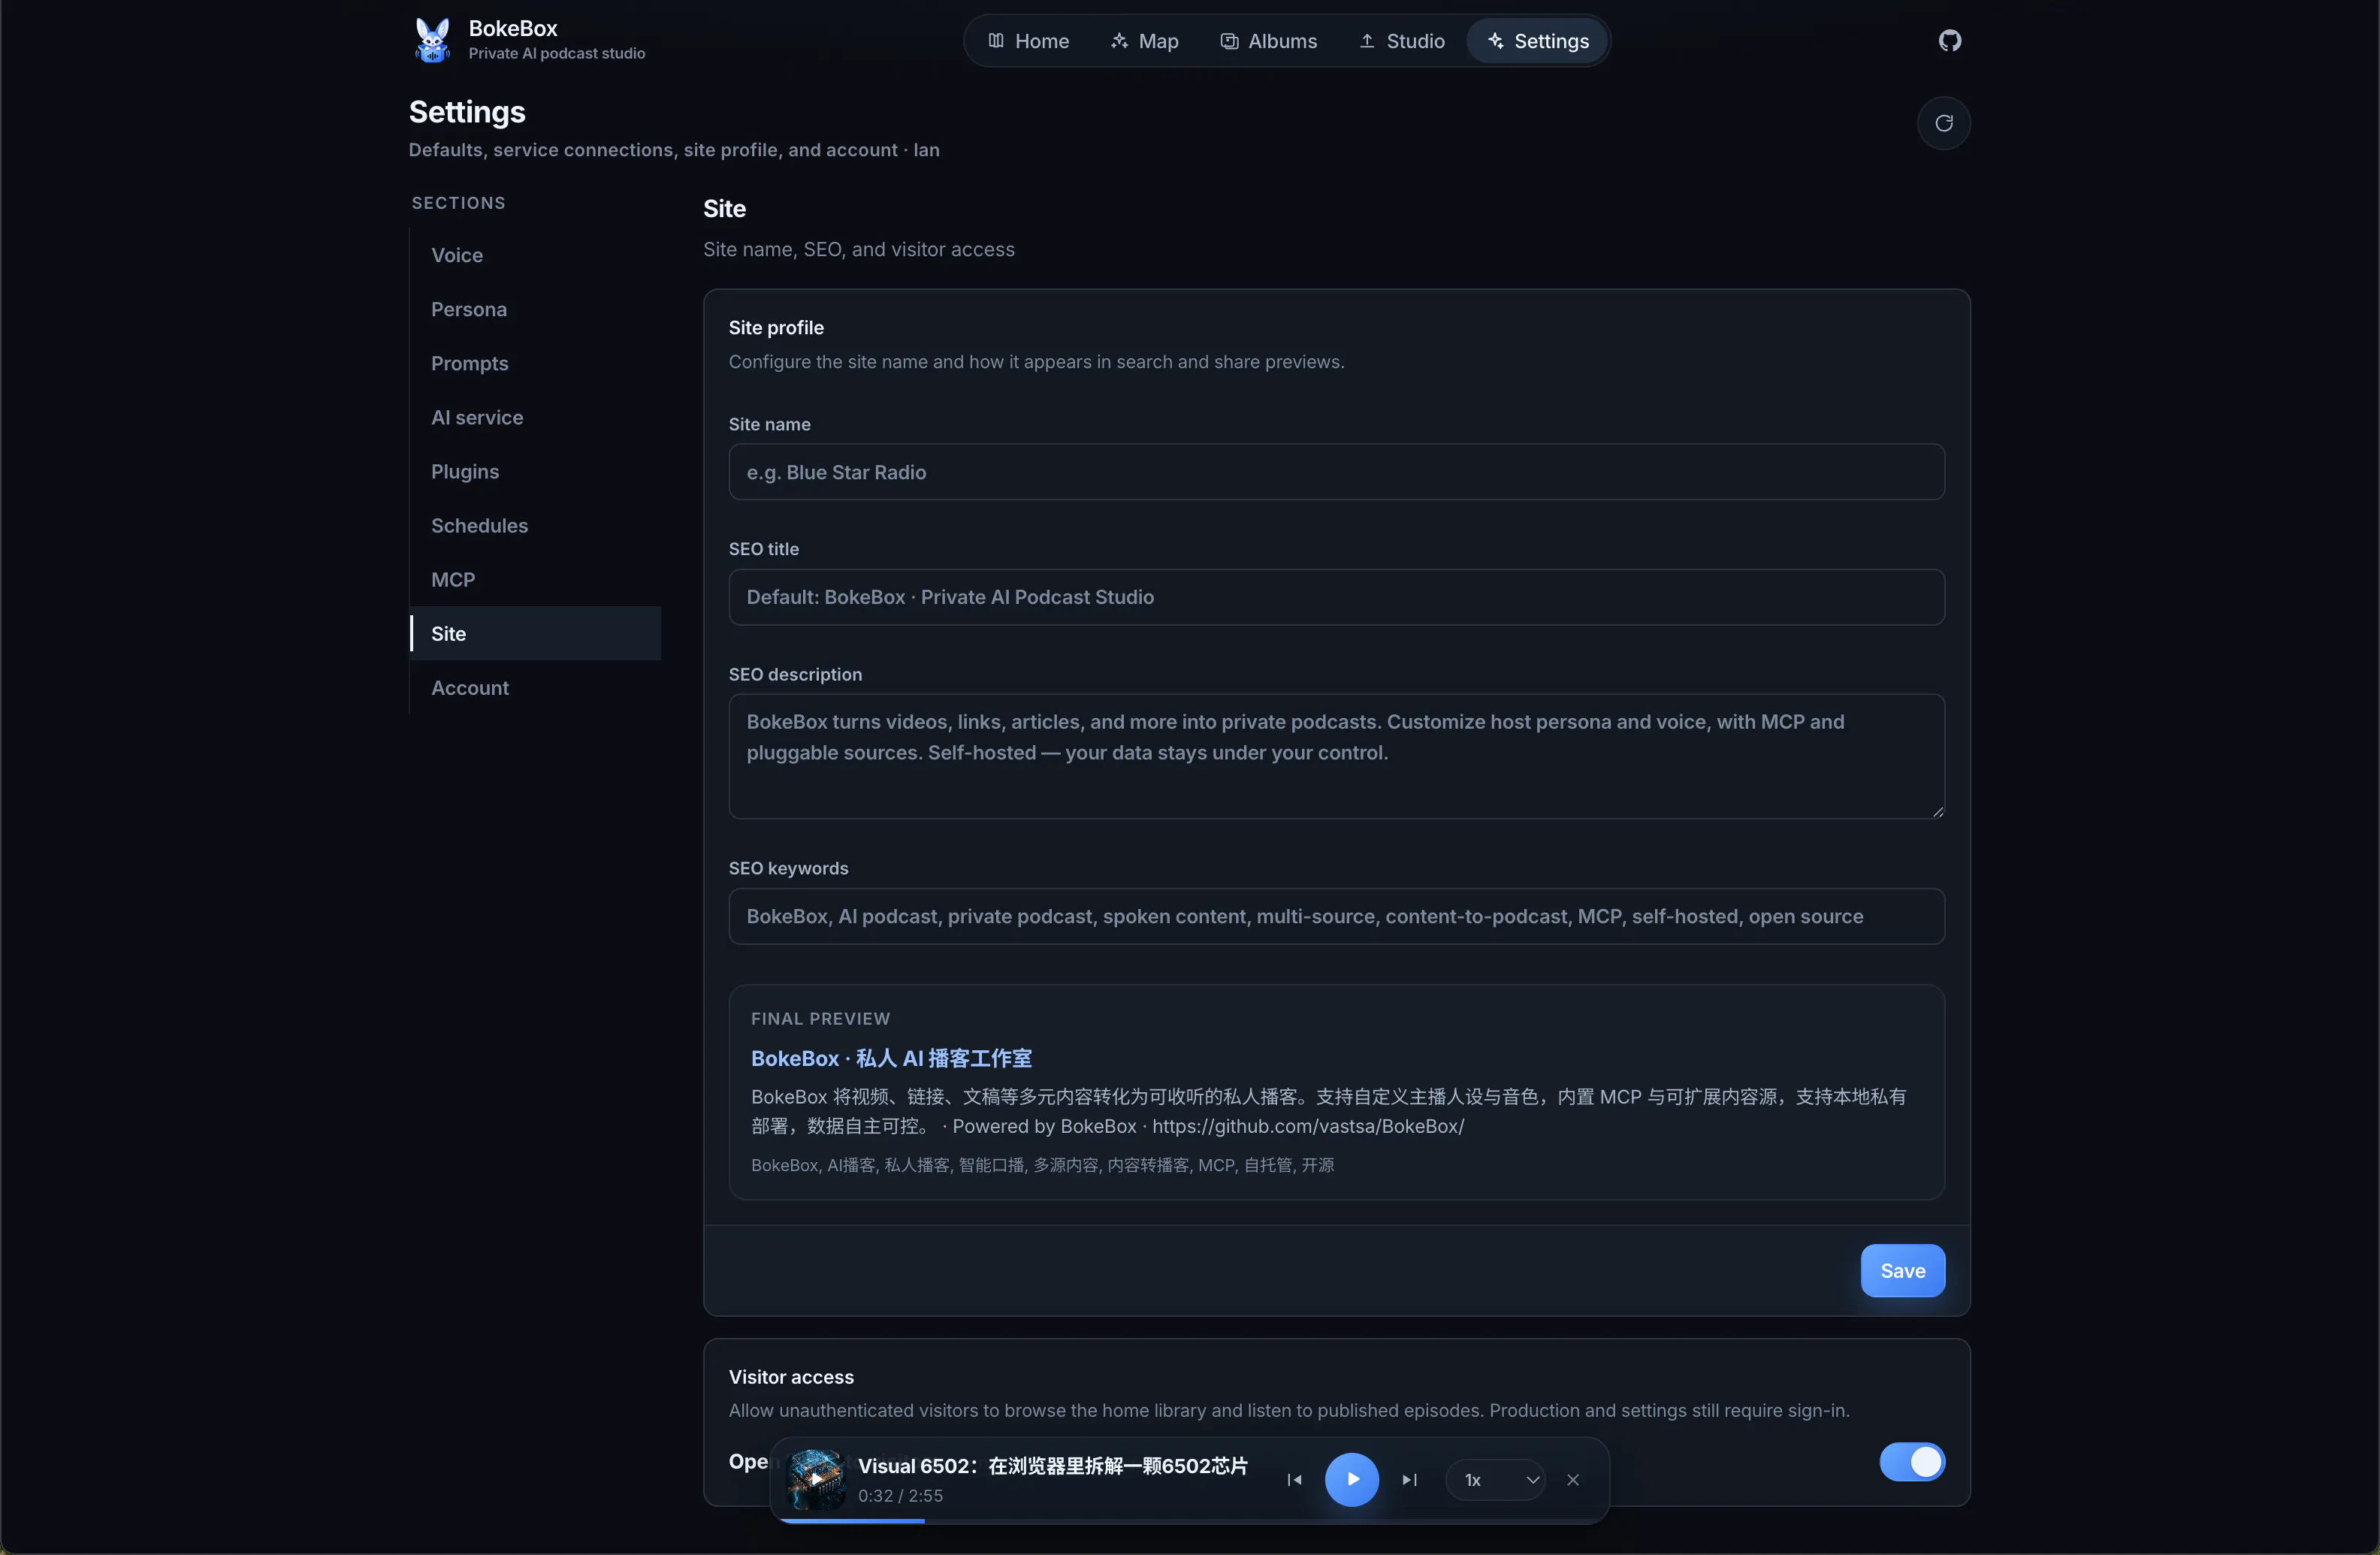Open the GitHub repository icon
The width and height of the screenshot is (2380, 1555).
point(1950,41)
